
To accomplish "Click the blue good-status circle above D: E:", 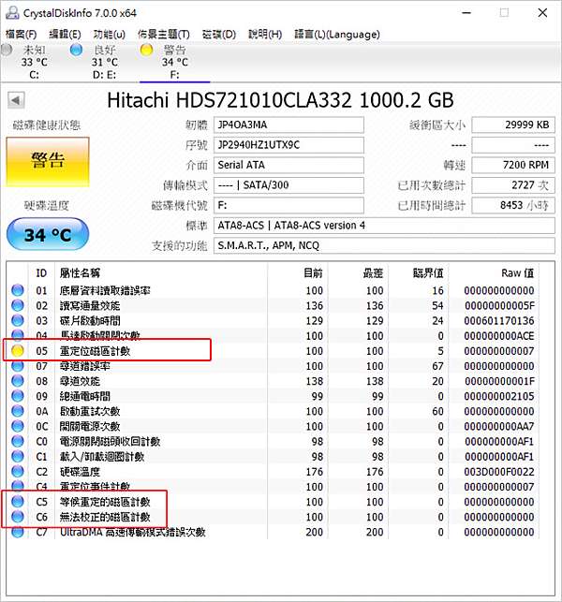I will [x=76, y=50].
